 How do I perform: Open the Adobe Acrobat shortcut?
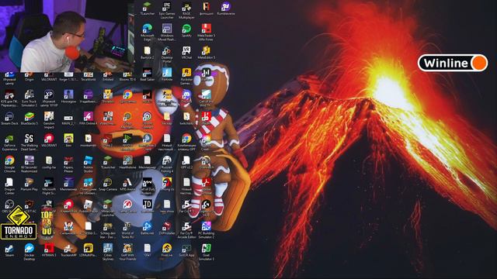206,186
